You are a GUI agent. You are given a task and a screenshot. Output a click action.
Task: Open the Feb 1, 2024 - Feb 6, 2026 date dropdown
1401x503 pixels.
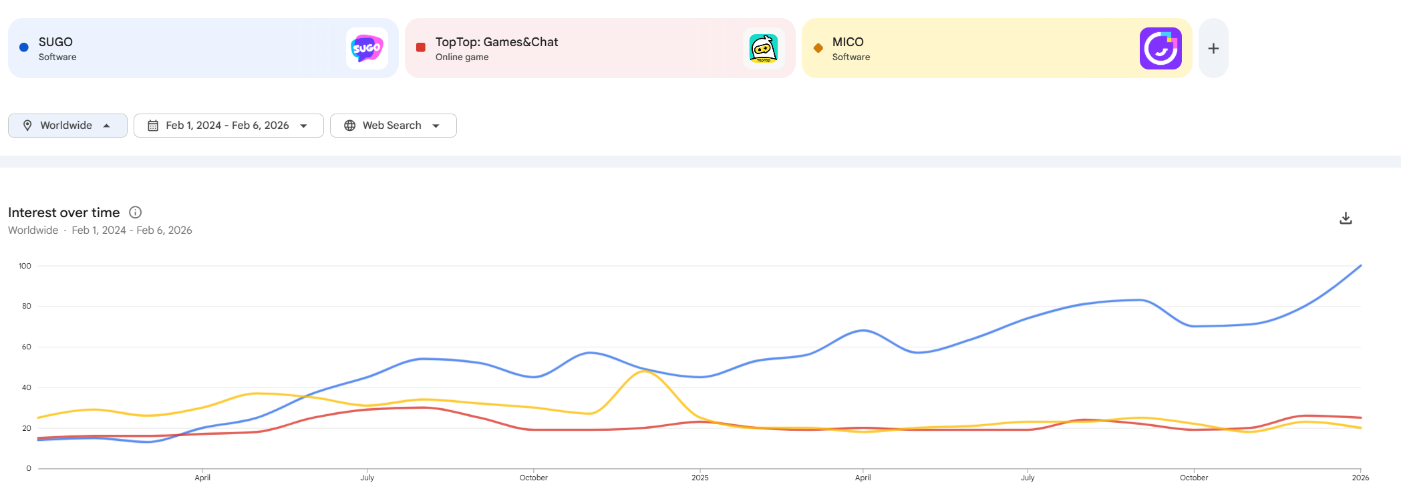point(304,126)
